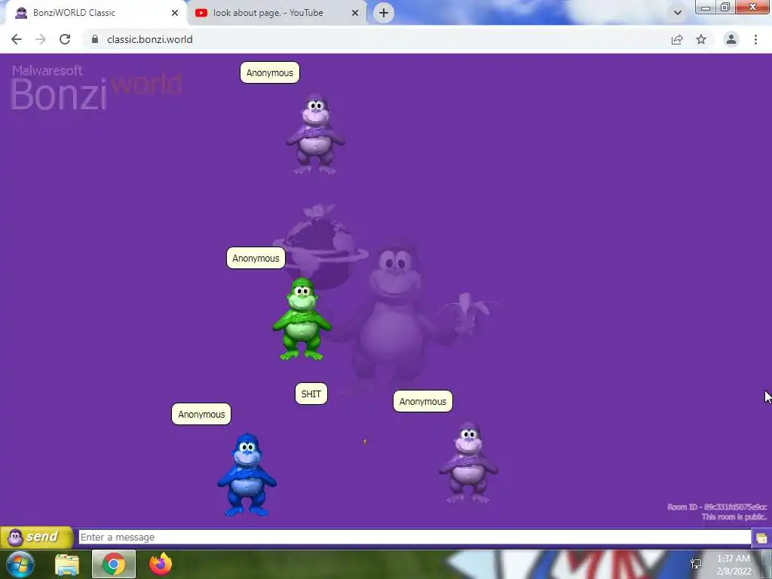Click Chrome icon in taskbar
This screenshot has height=579, width=772.
point(114,564)
